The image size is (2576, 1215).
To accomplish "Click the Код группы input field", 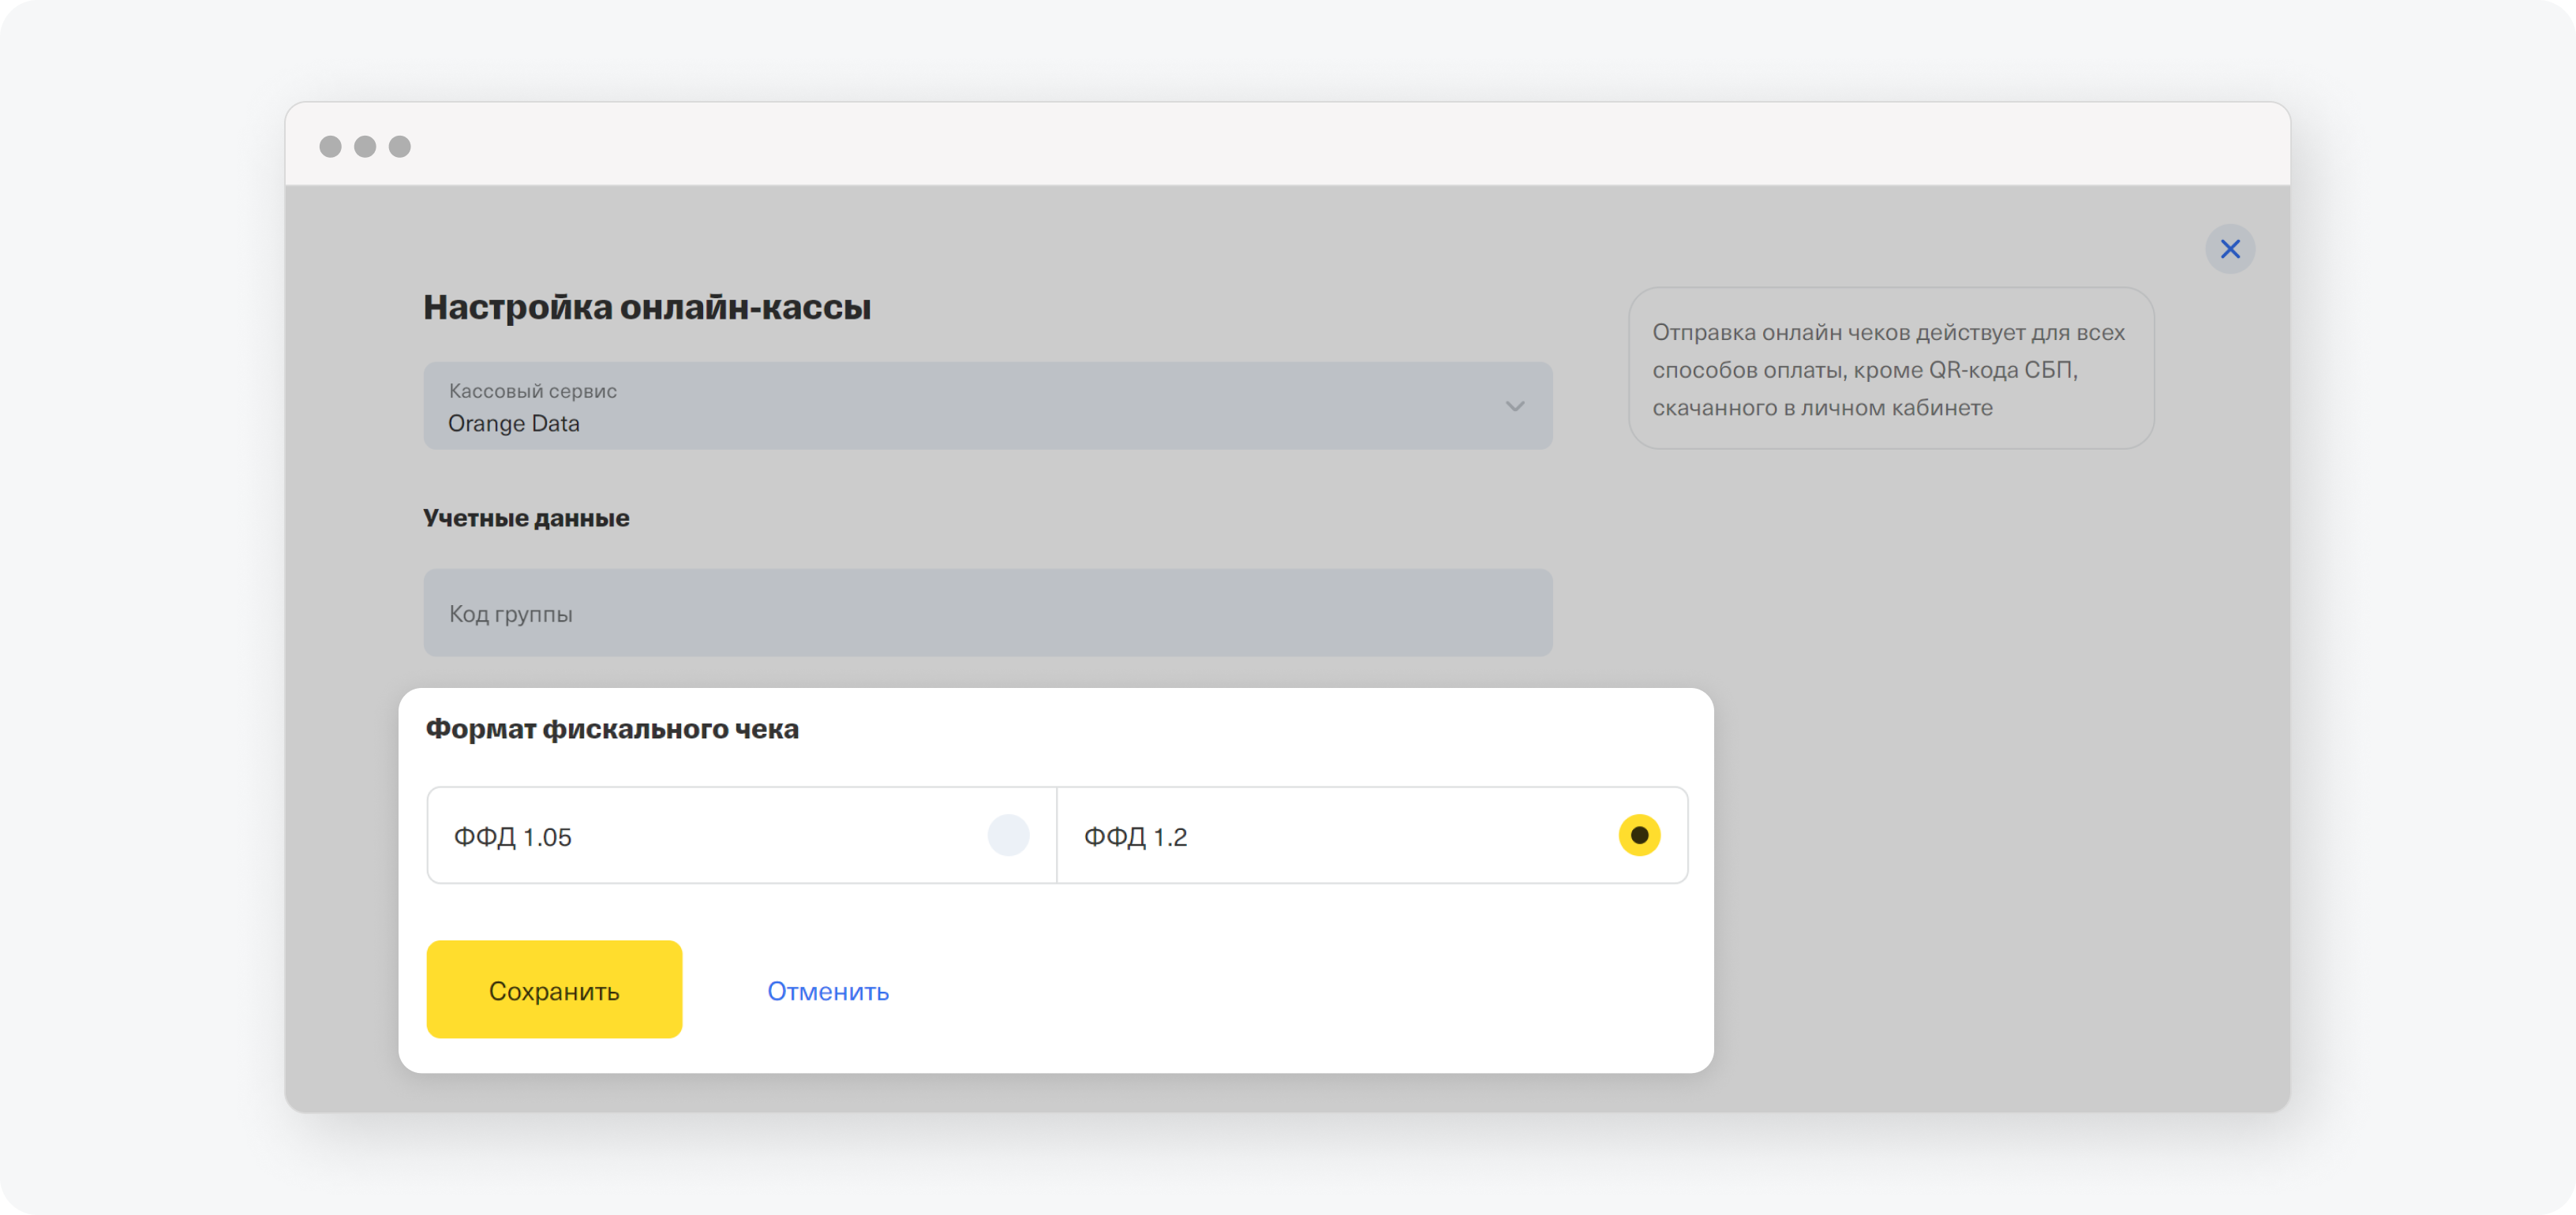I will (987, 613).
